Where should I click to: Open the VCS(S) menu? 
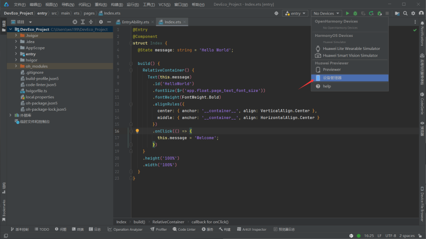pyautogui.click(x=164, y=5)
